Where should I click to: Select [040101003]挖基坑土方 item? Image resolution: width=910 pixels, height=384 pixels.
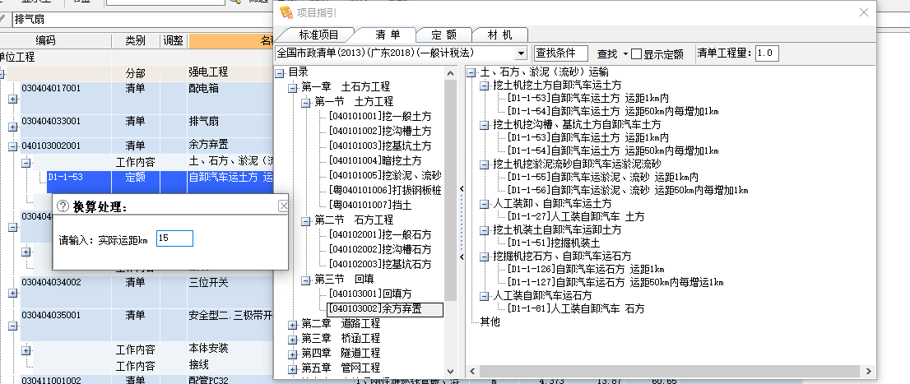(379, 146)
